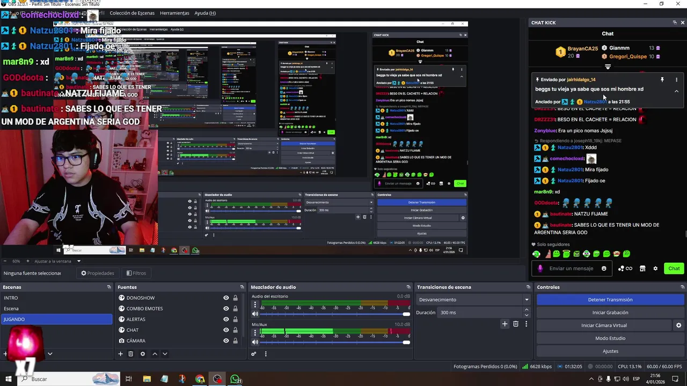Screen dimensions: 687x386
Task: Increase transition duration with up arrow
Action: (526, 310)
